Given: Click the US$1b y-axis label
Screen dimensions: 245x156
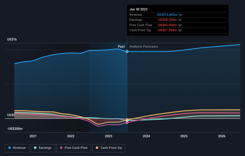Looking at the screenshot, I should point(12,39).
